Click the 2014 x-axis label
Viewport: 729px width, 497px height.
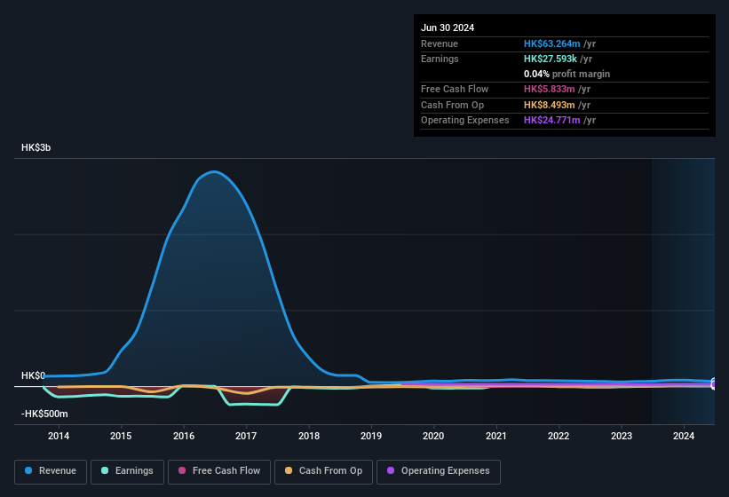(x=59, y=436)
